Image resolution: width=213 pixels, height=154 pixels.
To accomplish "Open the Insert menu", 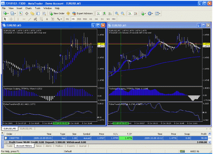I will coord(19,8).
